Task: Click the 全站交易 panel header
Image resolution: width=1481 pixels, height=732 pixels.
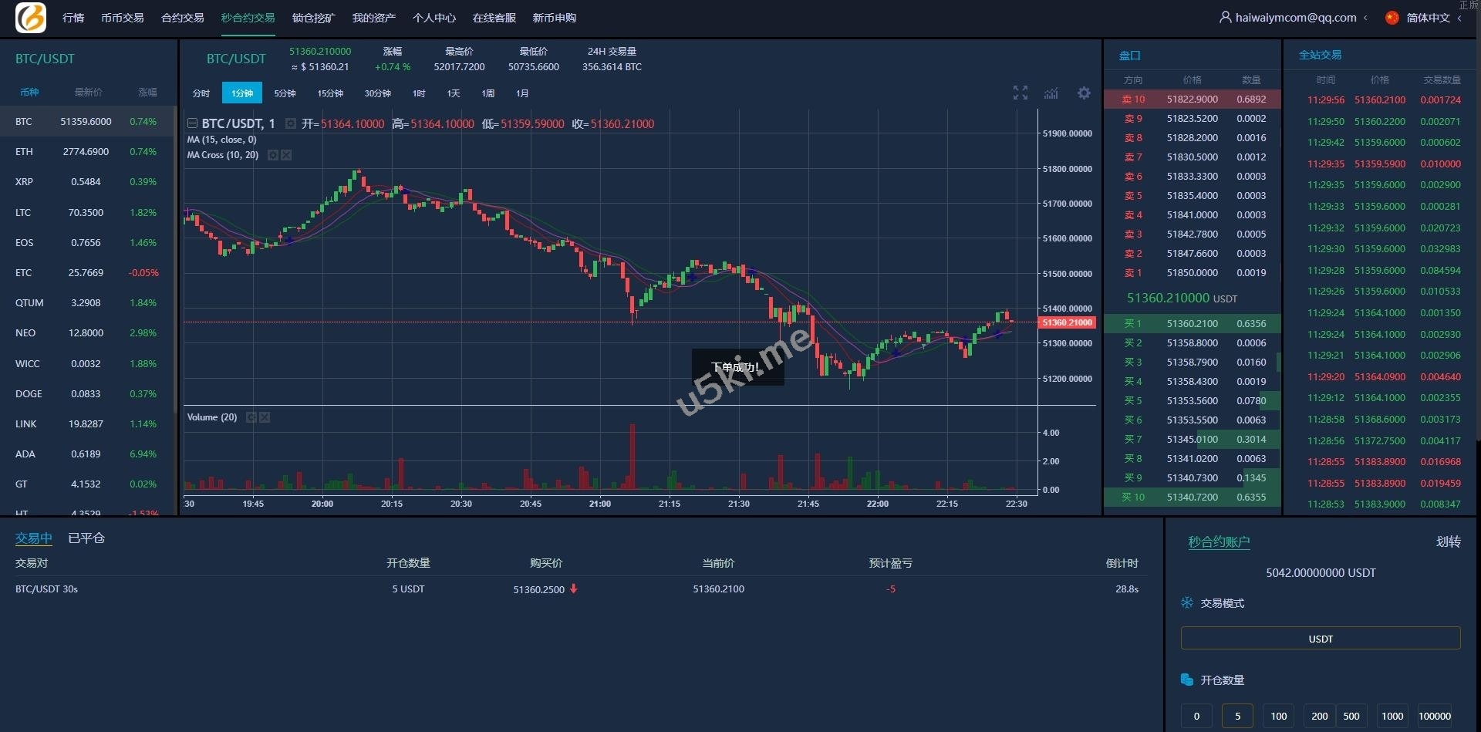Action: click(x=1320, y=55)
